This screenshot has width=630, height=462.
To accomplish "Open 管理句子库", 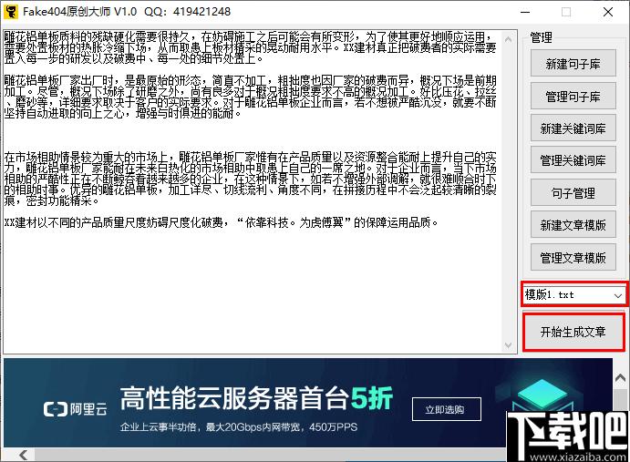I will tap(573, 96).
